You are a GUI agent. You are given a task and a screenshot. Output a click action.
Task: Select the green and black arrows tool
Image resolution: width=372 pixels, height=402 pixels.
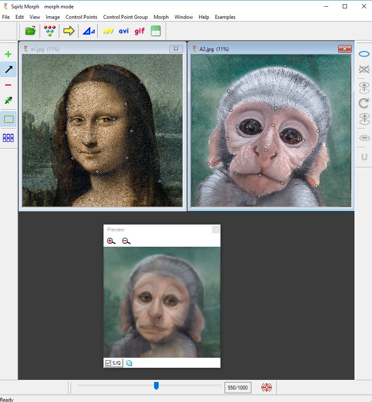[8, 100]
